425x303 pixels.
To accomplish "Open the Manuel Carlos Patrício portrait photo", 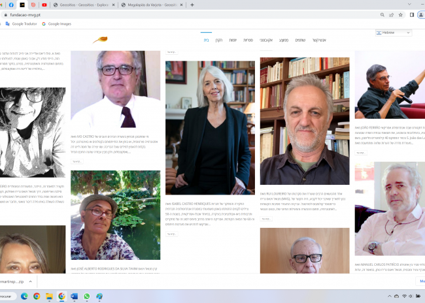I will tap(390, 209).
